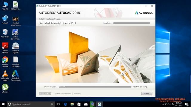Launch Gadwin ScreenRecorder shortcut
The width and height of the screenshot is (191, 107).
coord(16,34)
